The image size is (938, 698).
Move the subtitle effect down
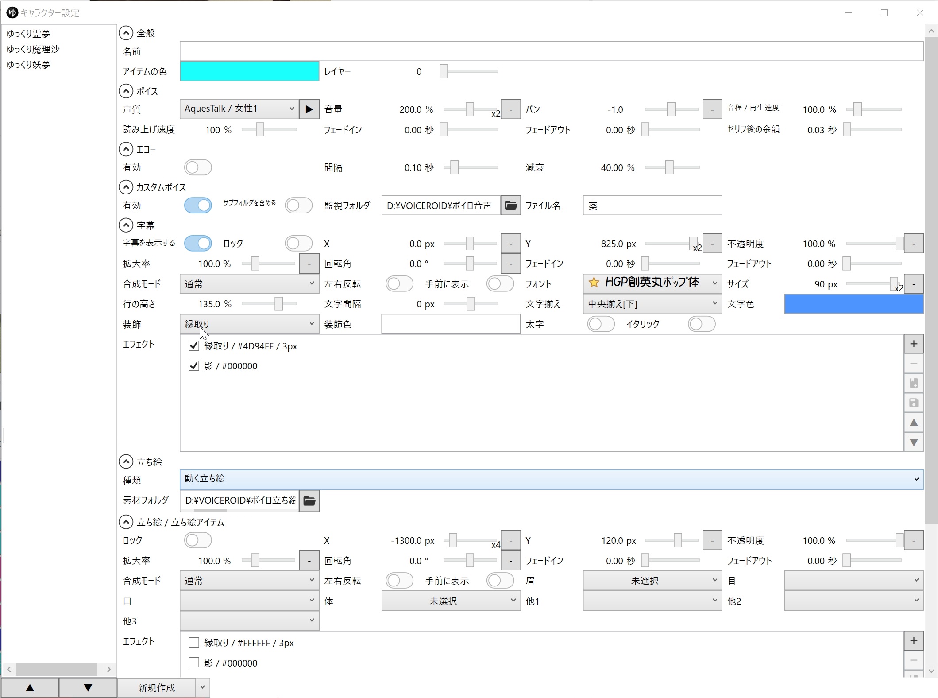pos(914,442)
